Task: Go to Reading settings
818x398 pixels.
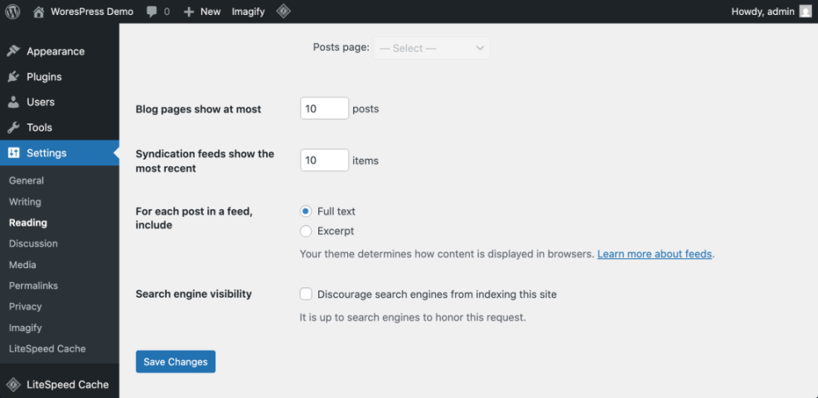Action: pos(28,223)
